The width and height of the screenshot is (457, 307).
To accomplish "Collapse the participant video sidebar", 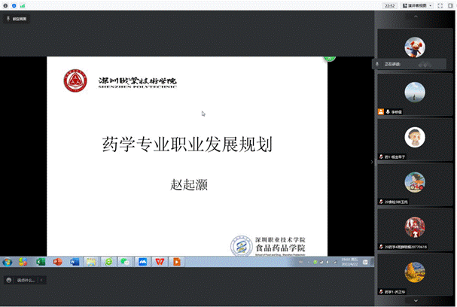I will click(x=372, y=161).
